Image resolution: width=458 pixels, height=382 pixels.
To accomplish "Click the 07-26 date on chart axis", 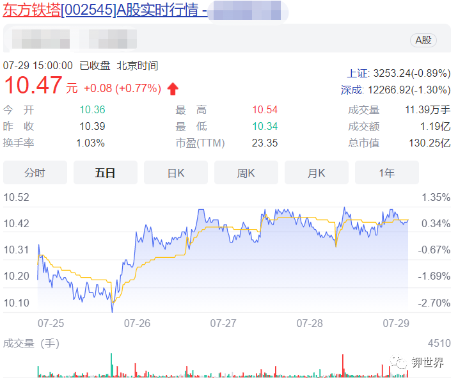I will (x=137, y=323).
